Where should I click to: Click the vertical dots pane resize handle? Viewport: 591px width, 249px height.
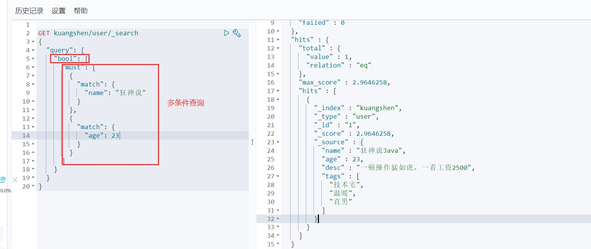pos(252,142)
